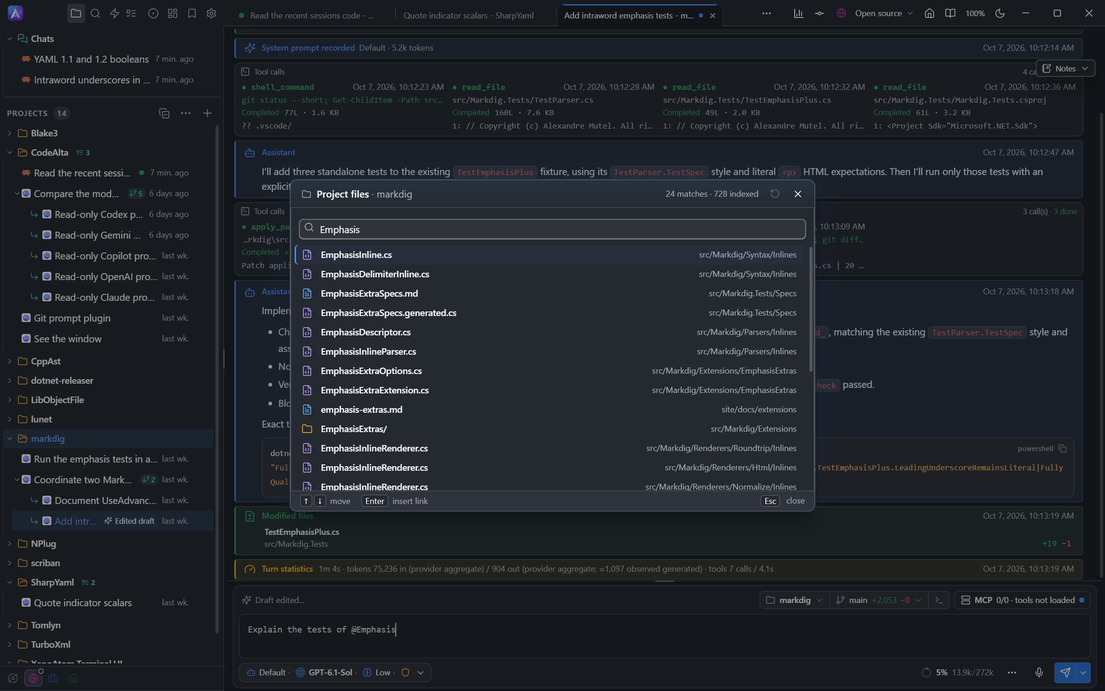Image resolution: width=1105 pixels, height=691 pixels.
Task: Click the context usage 5% indicator
Action: coord(957,673)
